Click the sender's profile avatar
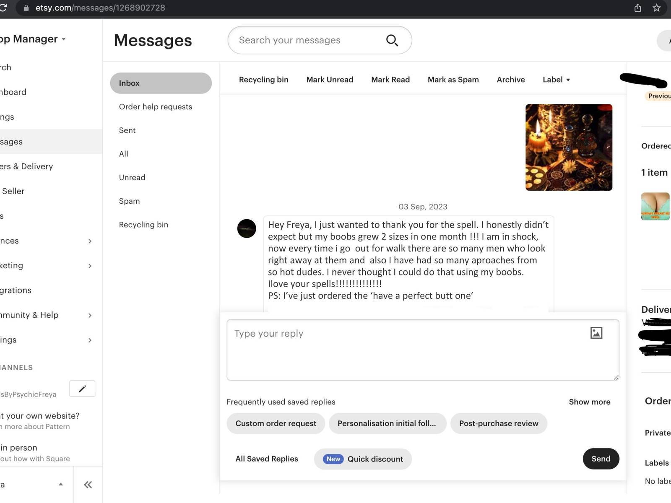 click(x=247, y=228)
